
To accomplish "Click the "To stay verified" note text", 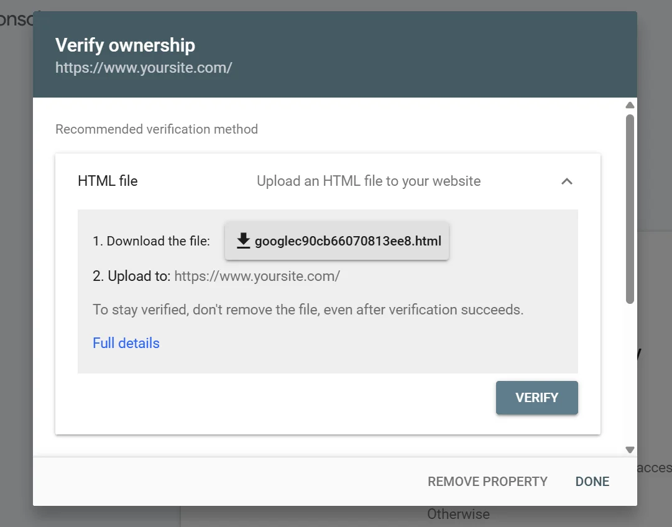I will tap(308, 309).
